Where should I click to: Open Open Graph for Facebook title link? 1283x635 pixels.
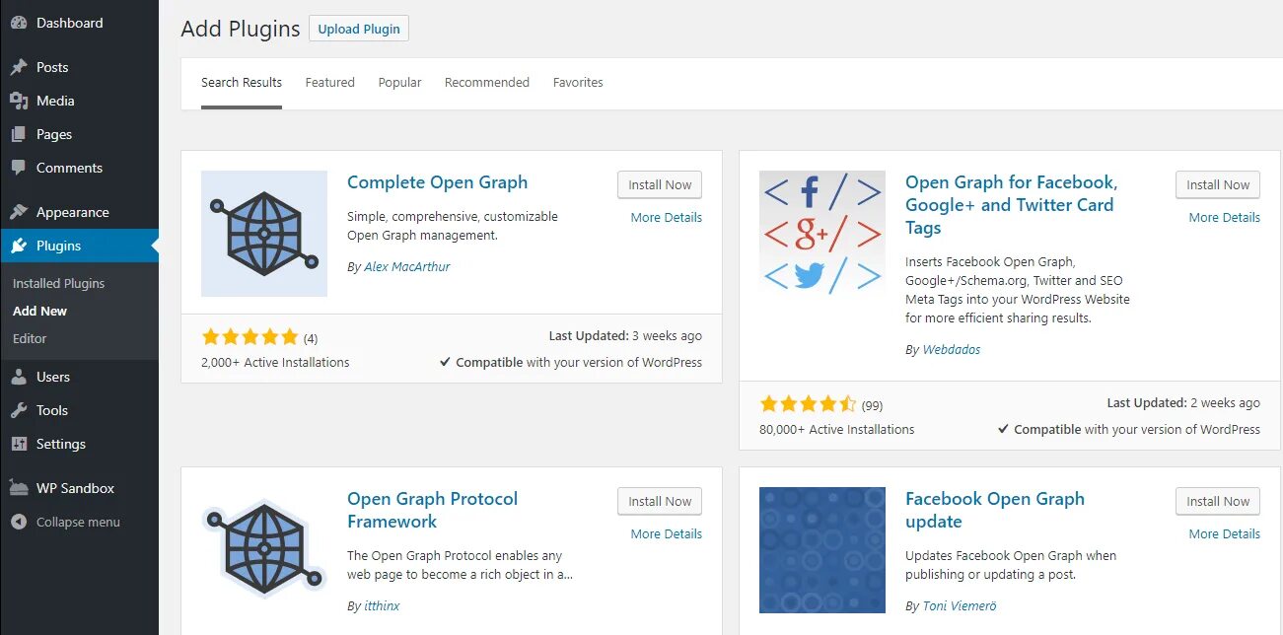click(x=1011, y=205)
